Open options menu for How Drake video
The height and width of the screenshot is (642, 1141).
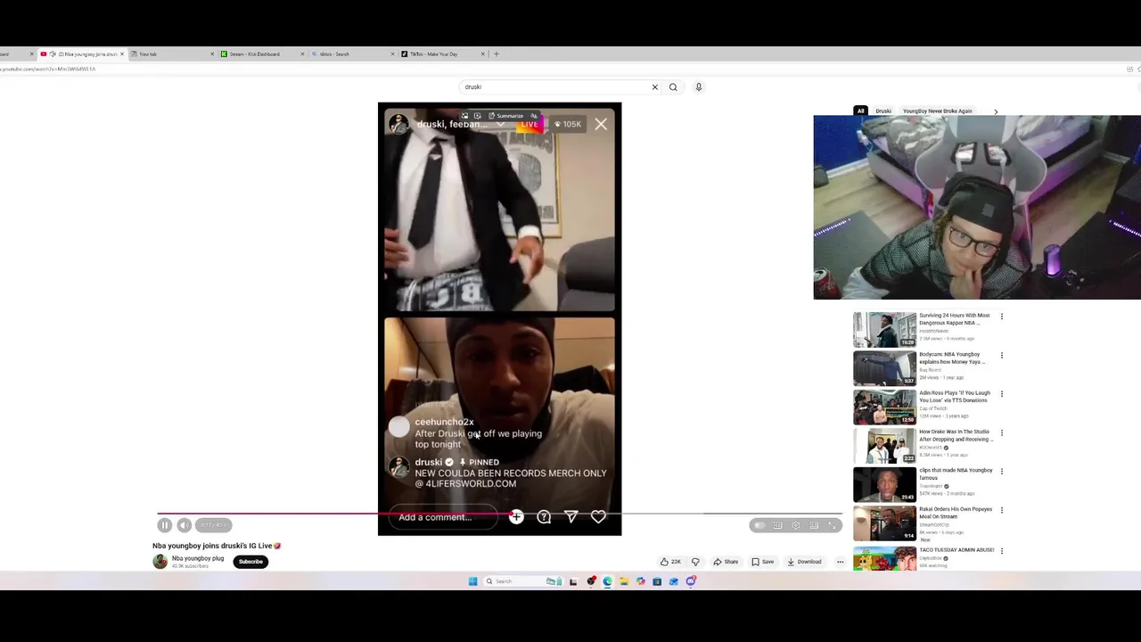tap(1001, 433)
